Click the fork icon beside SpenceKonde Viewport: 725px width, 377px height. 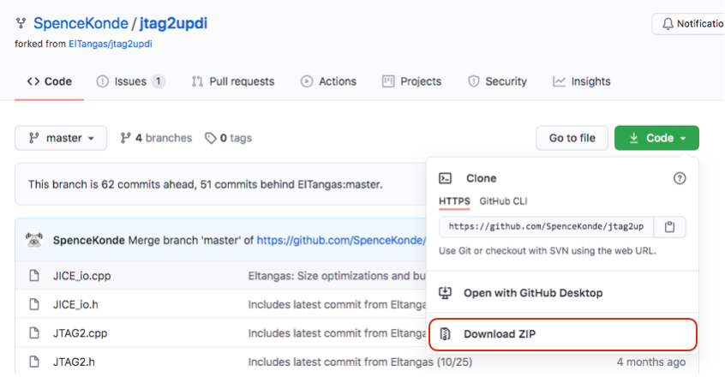click(x=21, y=23)
